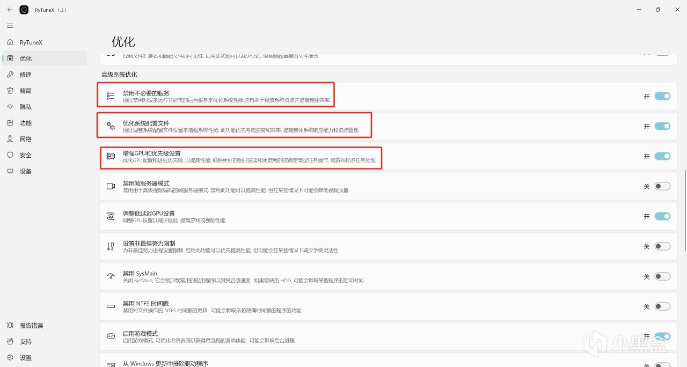Viewport: 687px width, 367px height.
Task: Switch to 功能 section
Action: click(x=45, y=123)
